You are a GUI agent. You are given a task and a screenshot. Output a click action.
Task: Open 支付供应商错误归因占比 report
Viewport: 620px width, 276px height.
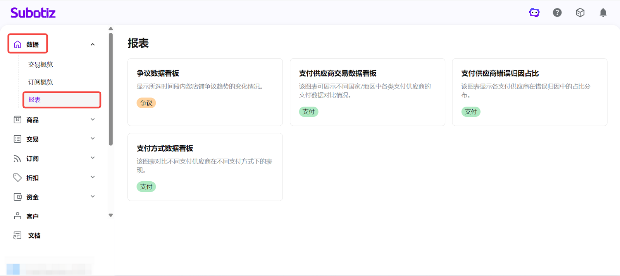(529, 92)
